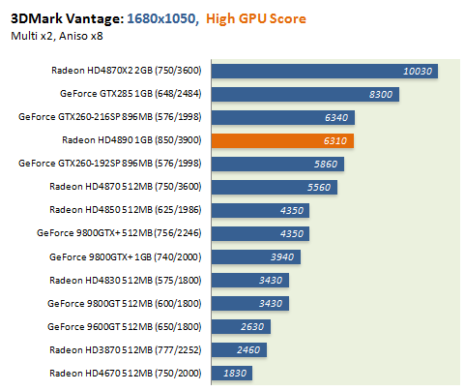The image size is (465, 391).
Task: Select the 'Radeon HD4830 512MB (575/1800)' label
Action: [x=126, y=281]
